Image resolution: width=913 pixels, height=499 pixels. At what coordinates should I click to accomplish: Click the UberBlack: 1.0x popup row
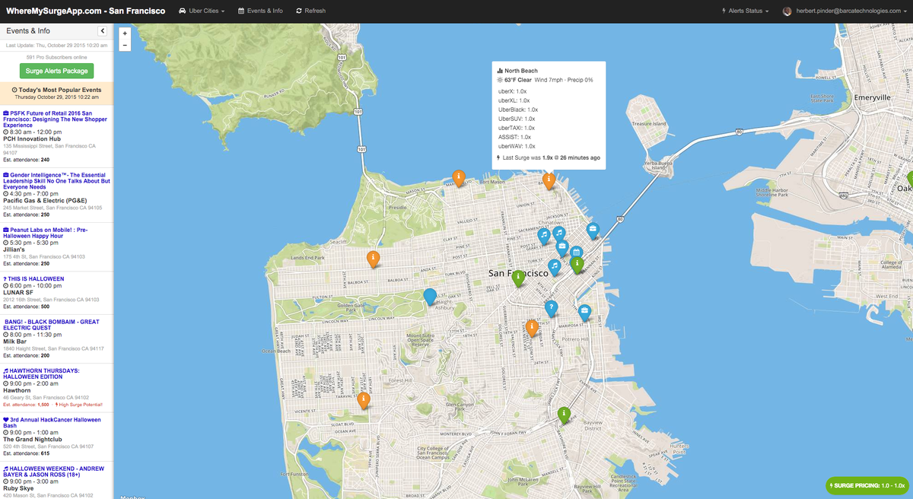(x=518, y=110)
